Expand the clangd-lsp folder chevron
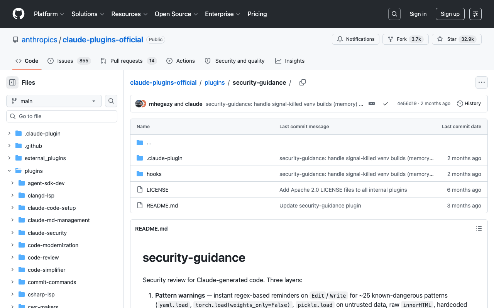 coord(12,196)
